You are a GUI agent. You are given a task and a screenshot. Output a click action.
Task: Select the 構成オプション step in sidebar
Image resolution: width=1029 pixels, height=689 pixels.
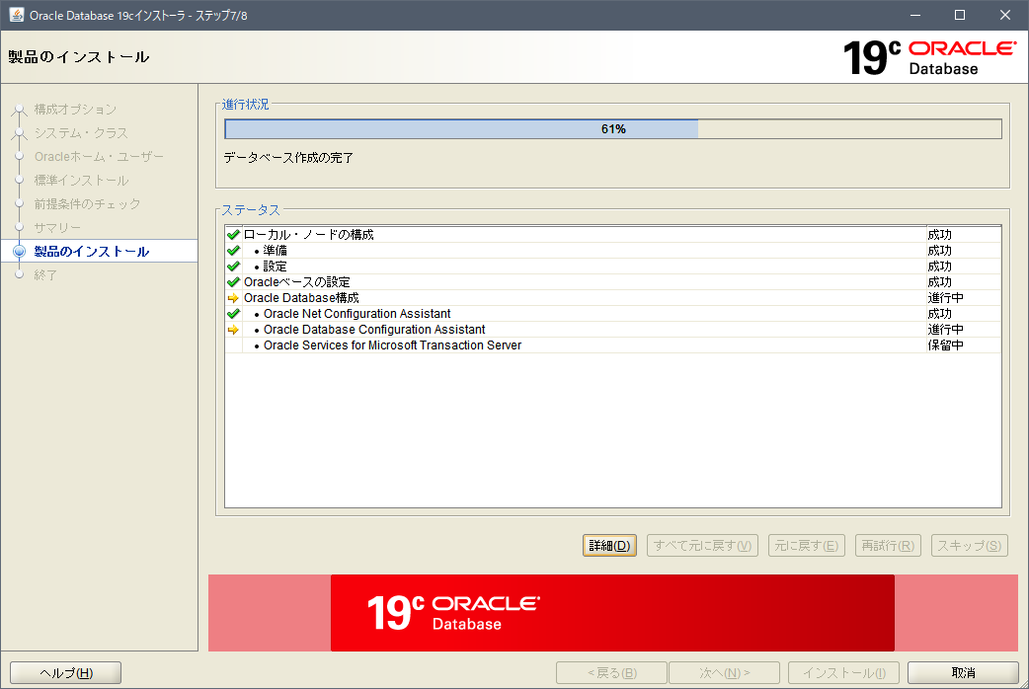tap(75, 109)
